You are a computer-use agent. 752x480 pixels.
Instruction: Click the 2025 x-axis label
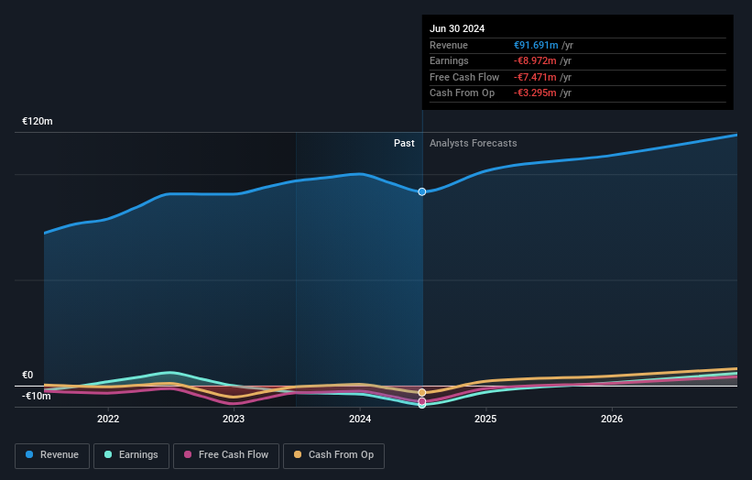point(485,420)
